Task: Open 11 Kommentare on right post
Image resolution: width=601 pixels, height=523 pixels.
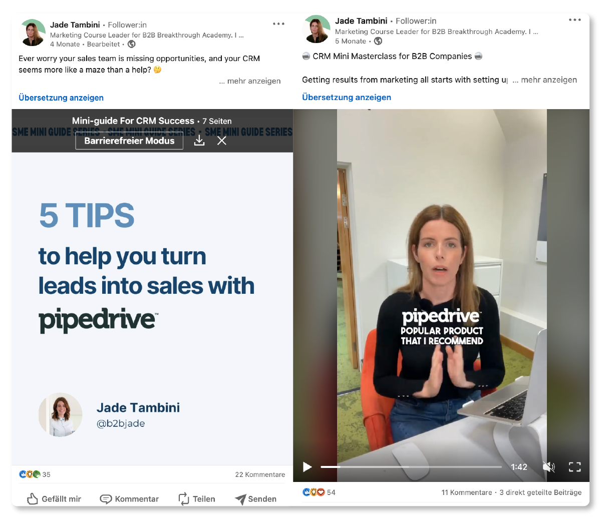Action: (x=467, y=492)
